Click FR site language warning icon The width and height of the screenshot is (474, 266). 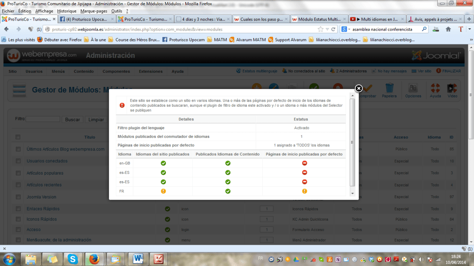[163, 191]
